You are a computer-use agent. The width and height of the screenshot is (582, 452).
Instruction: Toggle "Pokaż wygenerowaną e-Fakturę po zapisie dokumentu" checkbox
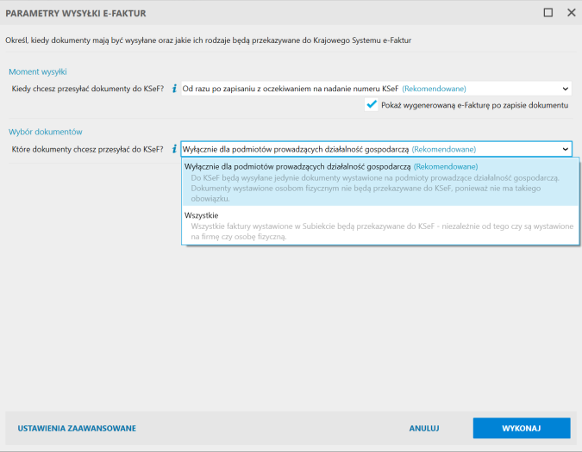[372, 105]
